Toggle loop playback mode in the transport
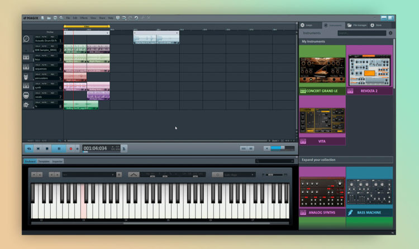419x249 pixels. [29, 149]
